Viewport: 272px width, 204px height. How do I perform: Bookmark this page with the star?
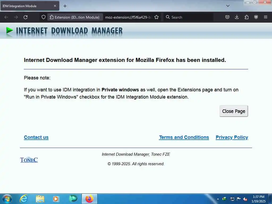click(x=156, y=17)
